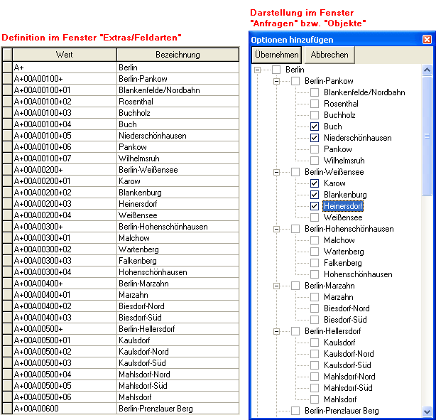
Task: Uncheck the Buch checkbox
Action: click(x=315, y=126)
